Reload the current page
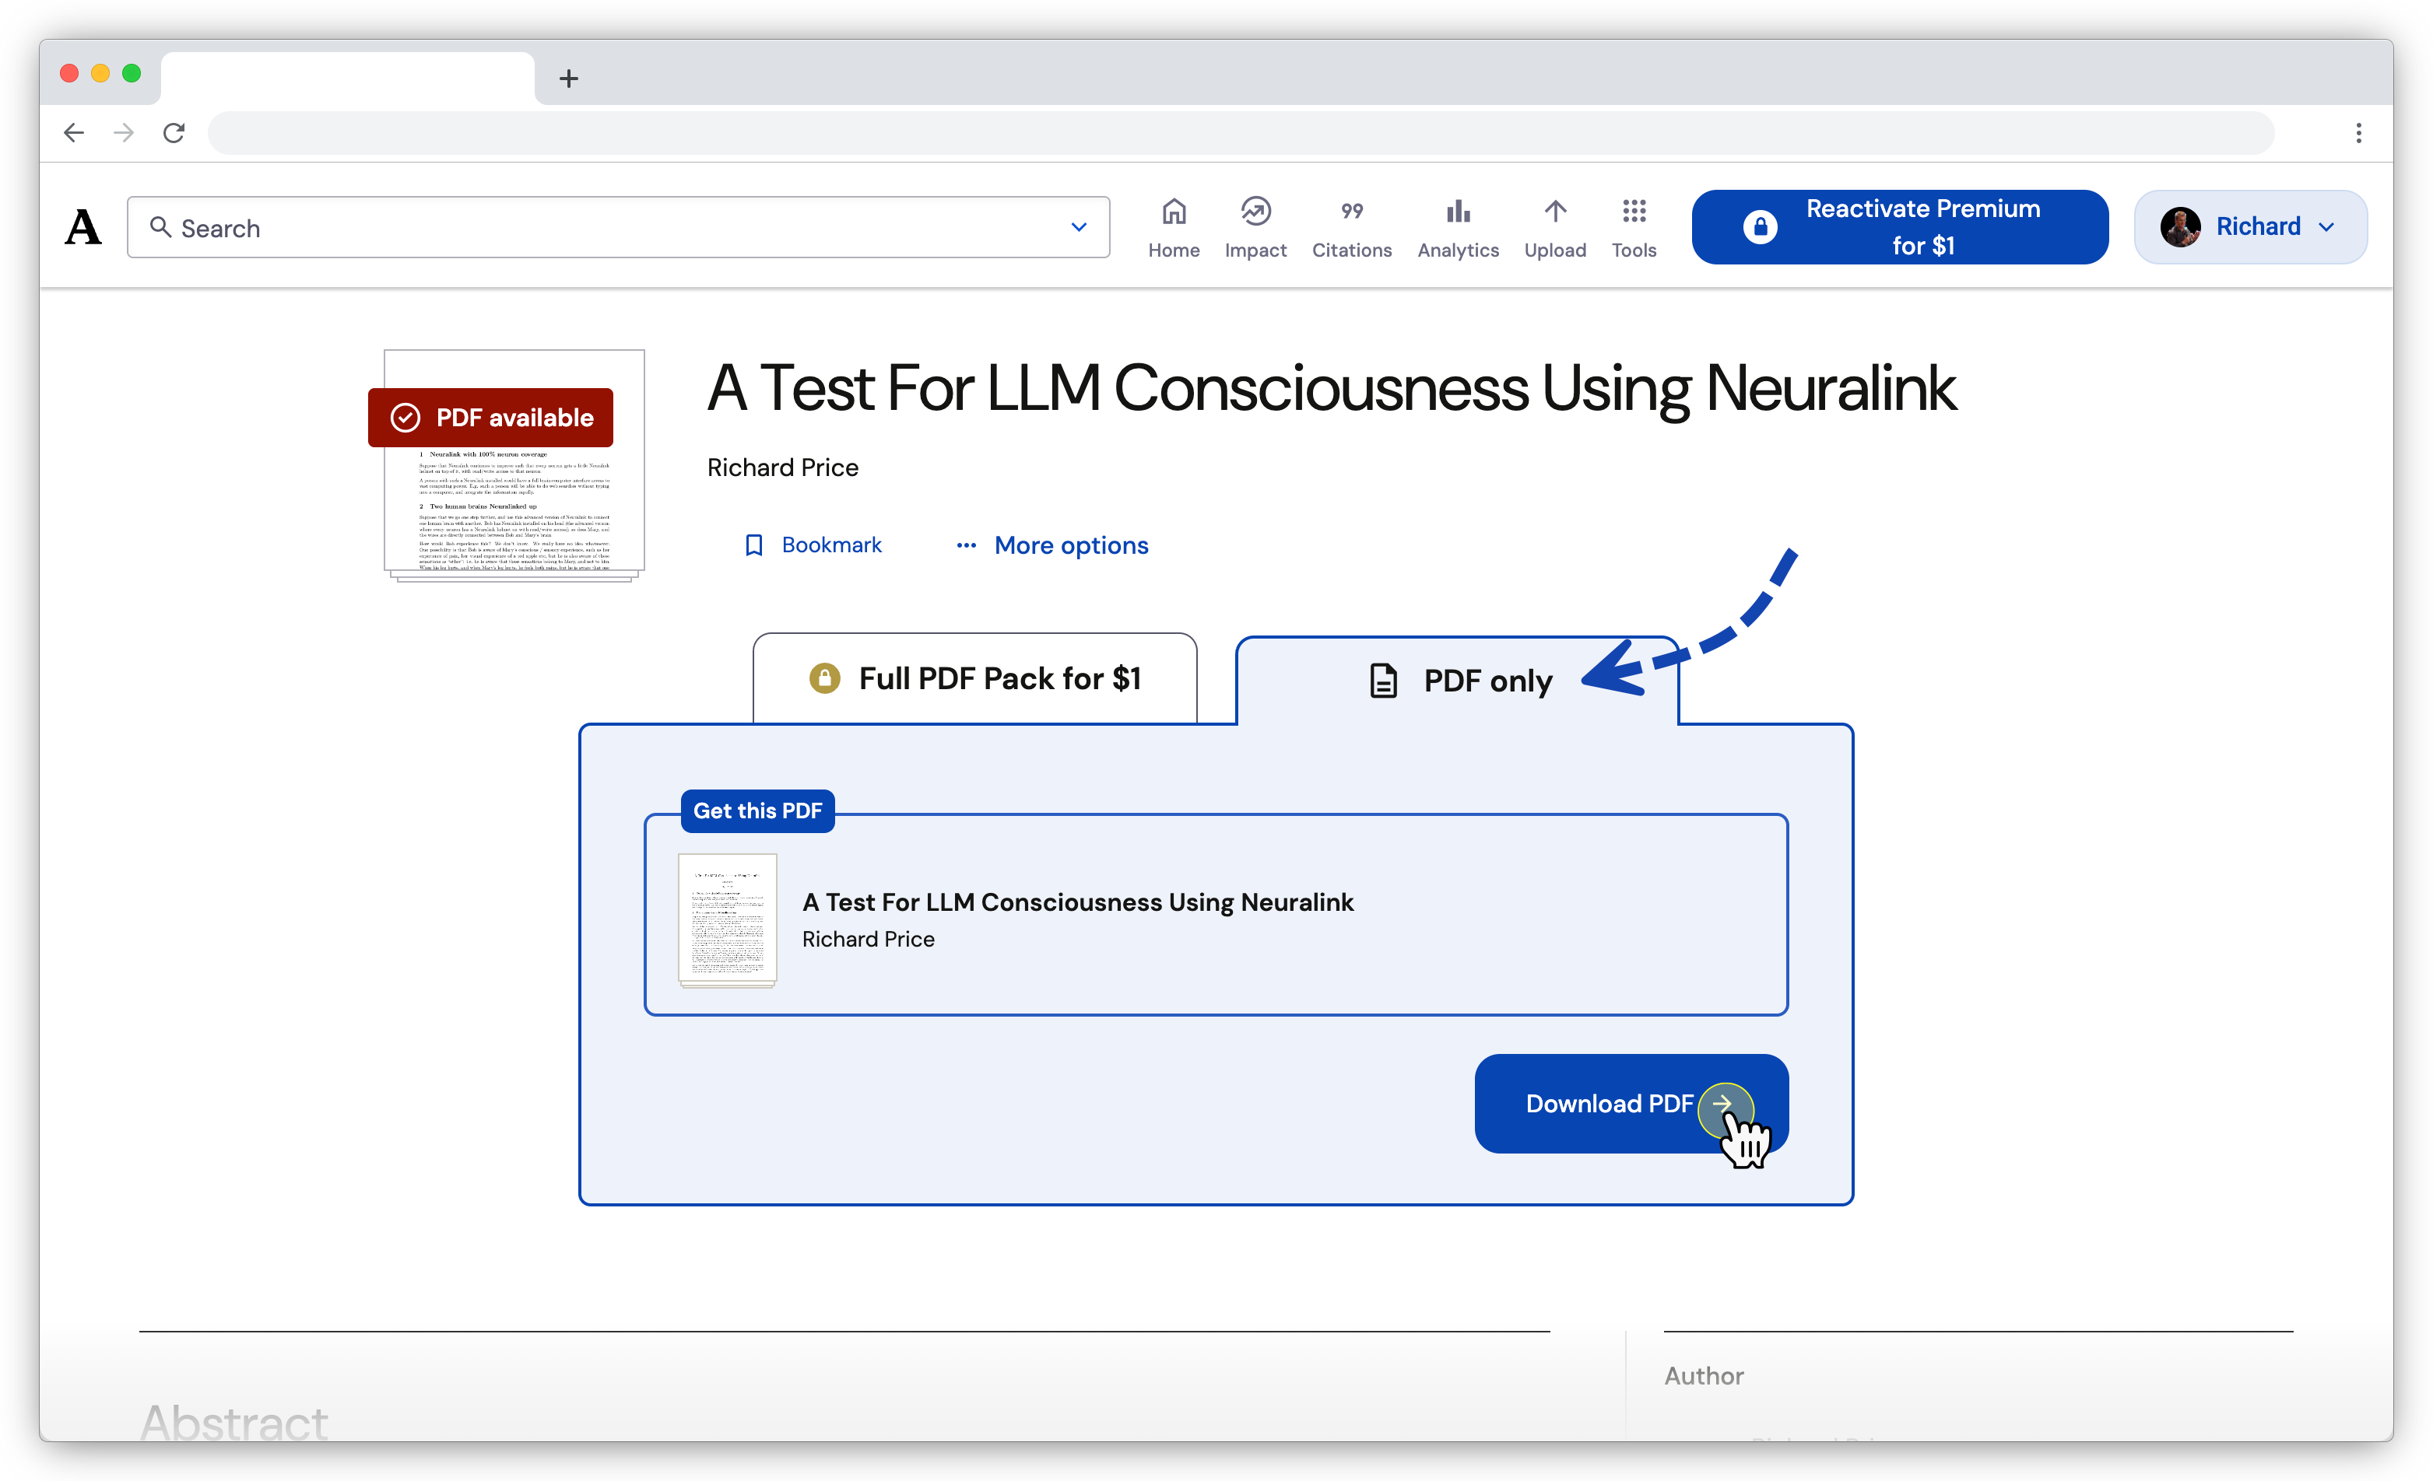Viewport: 2433px width, 1481px height. click(174, 132)
